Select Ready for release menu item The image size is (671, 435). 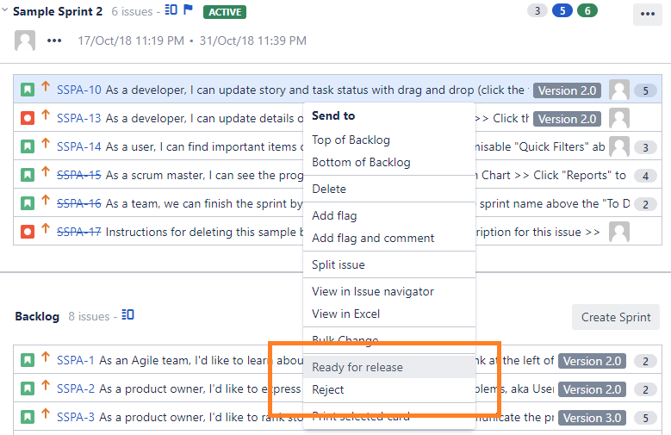(389, 367)
